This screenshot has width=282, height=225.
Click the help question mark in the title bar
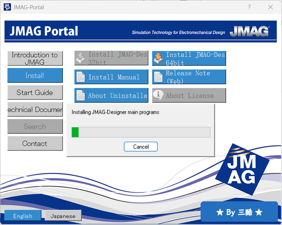[249, 7]
